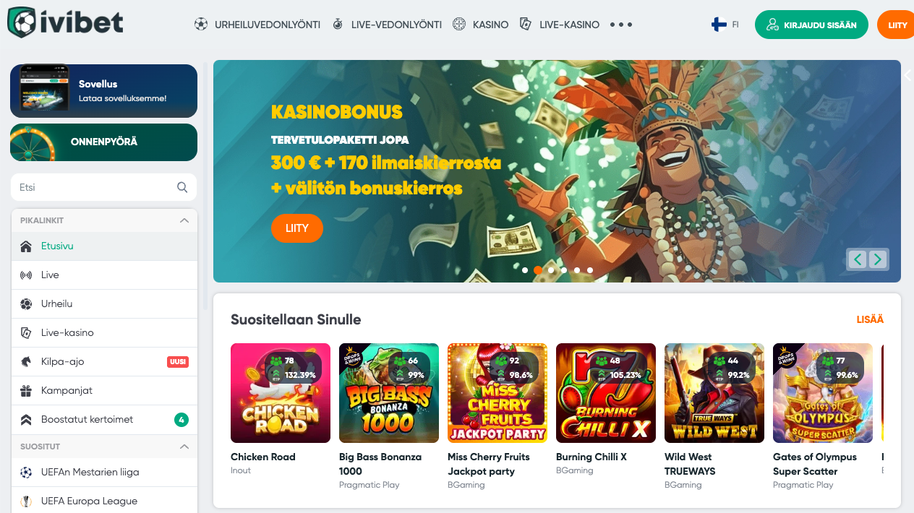
Task: Select the first banner carousel dot
Action: coord(525,270)
